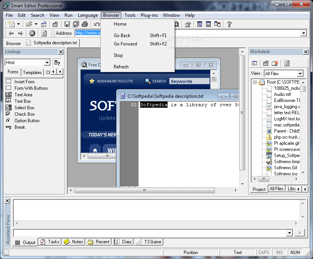Click the browser Back arrow icon
Viewport: 313px width, 259px height.
pyautogui.click(x=11, y=33)
